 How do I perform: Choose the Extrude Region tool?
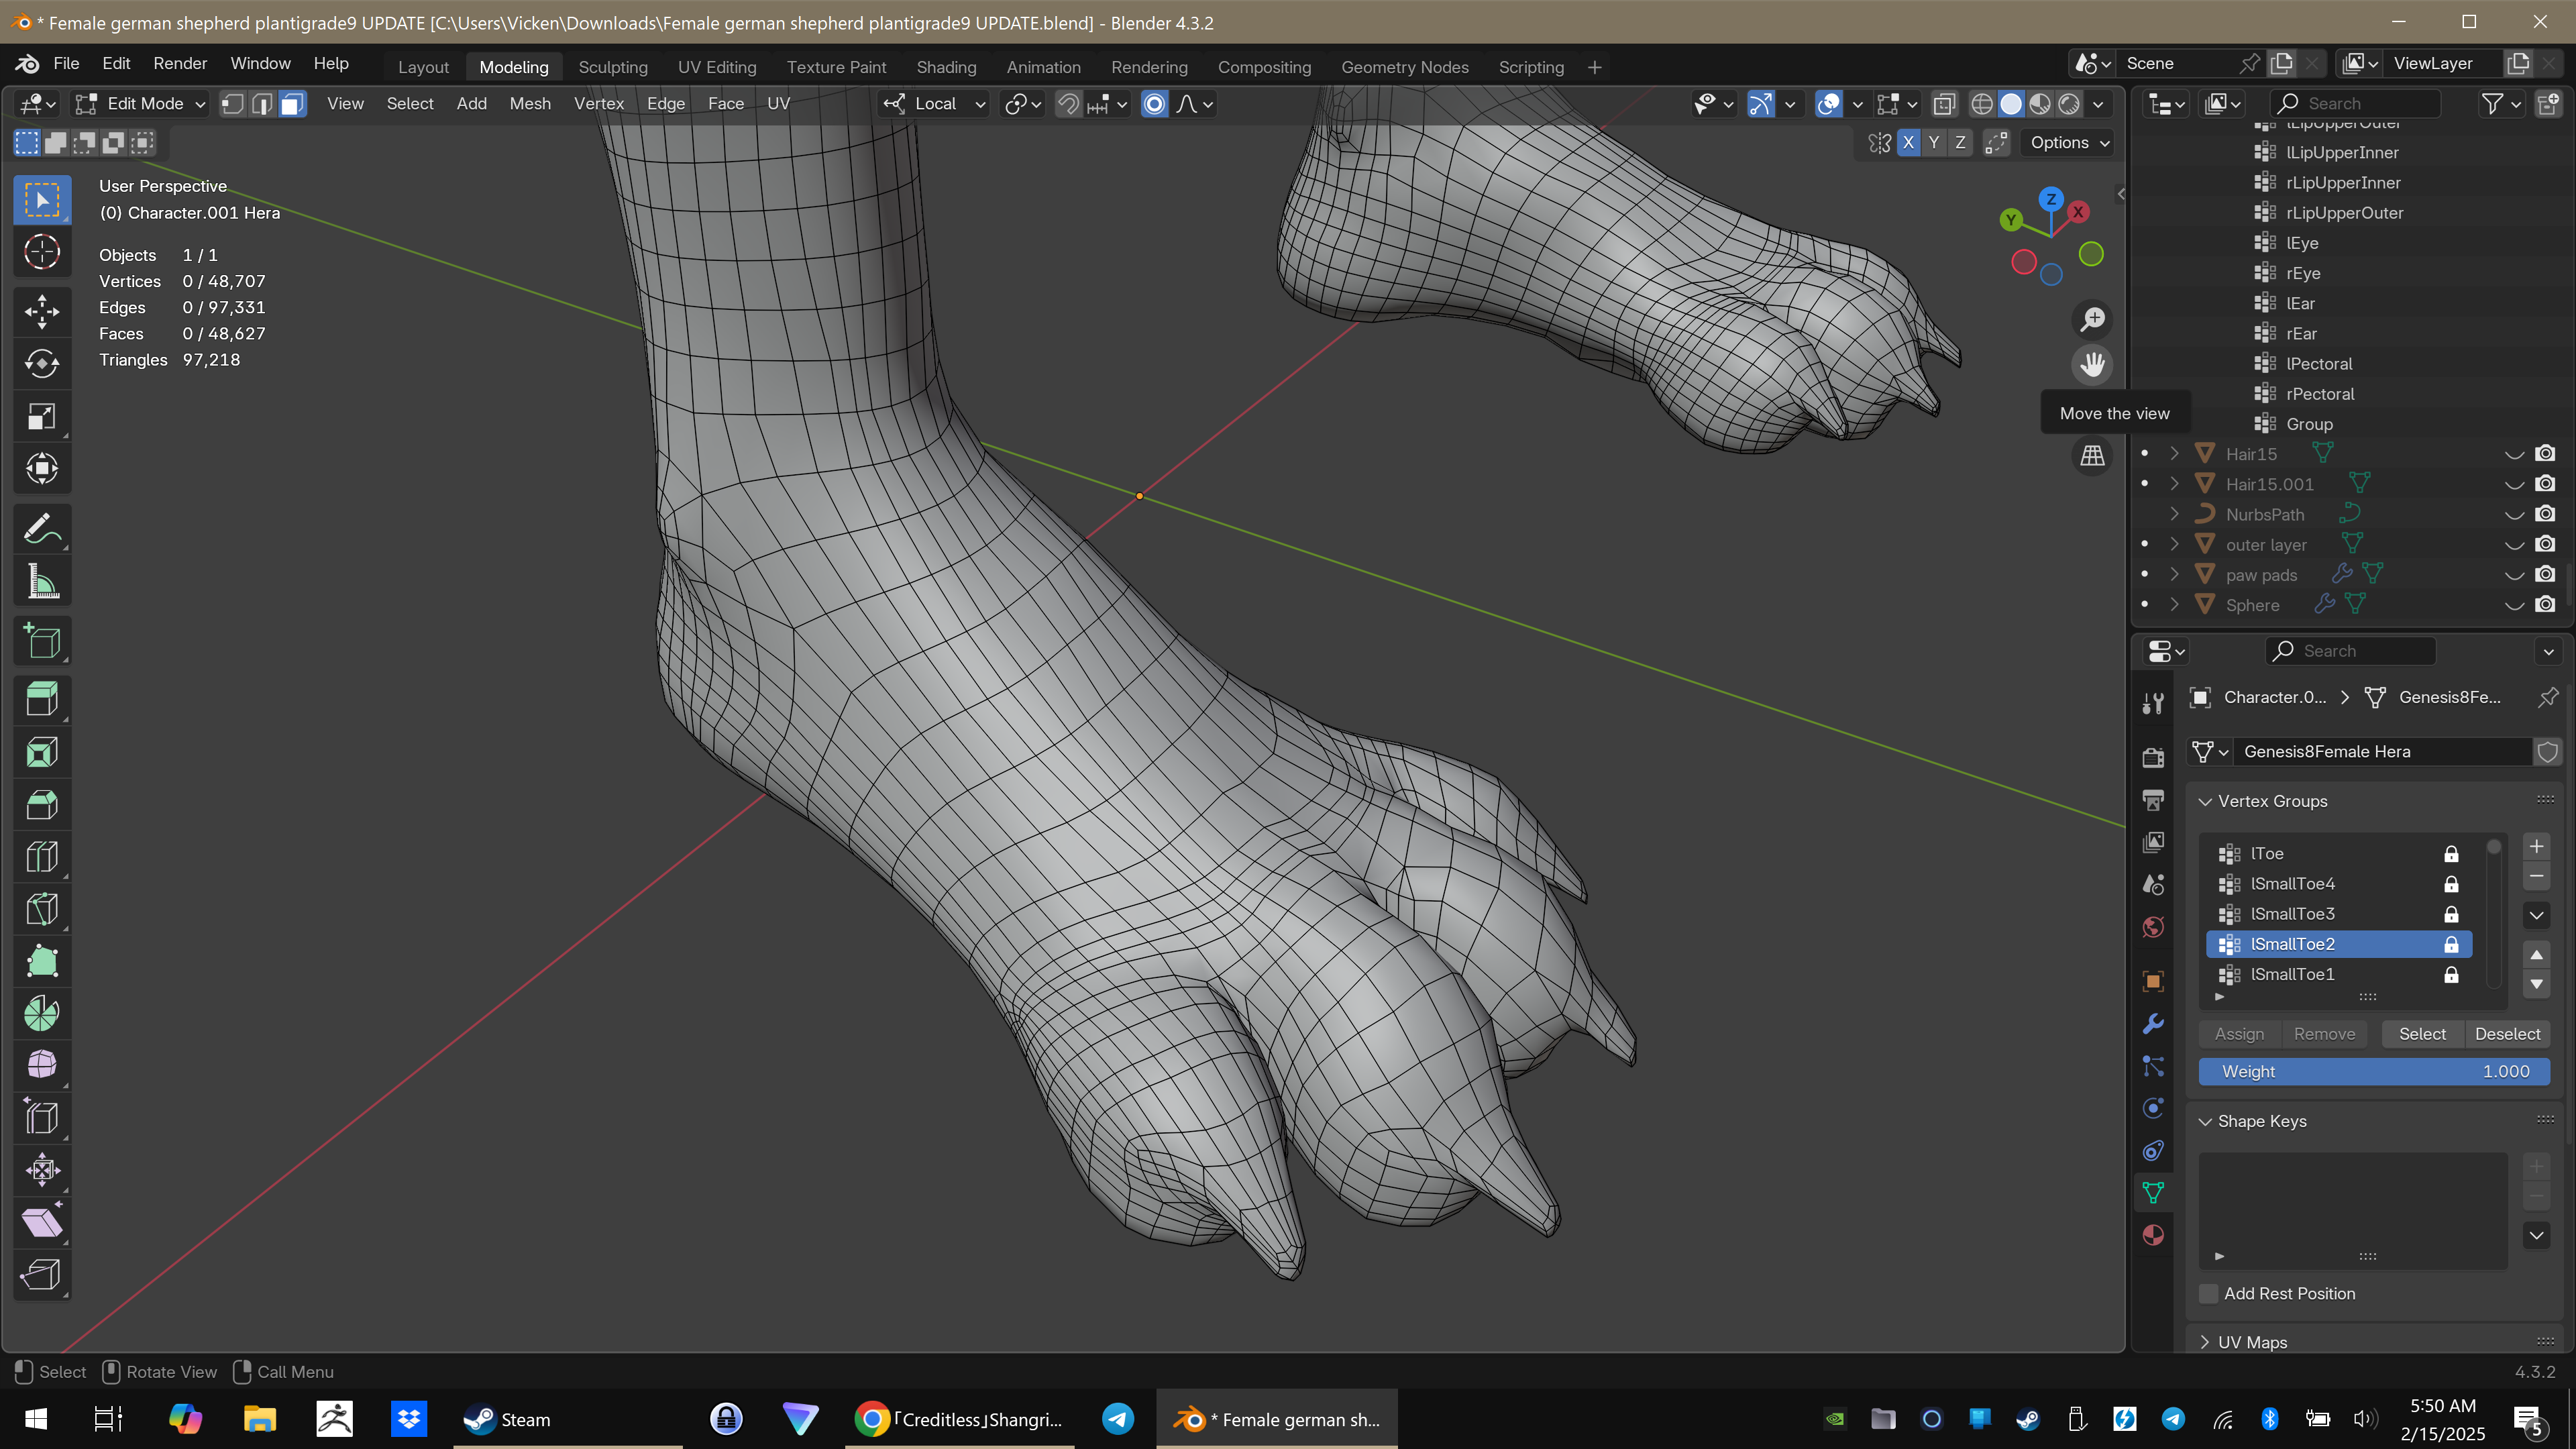41,699
